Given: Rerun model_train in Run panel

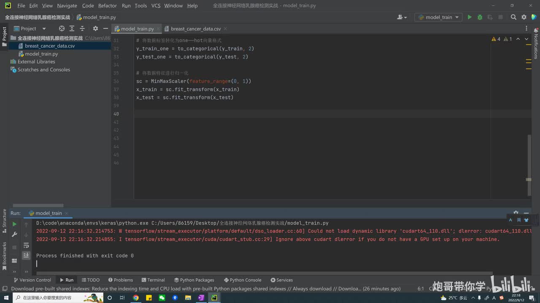Looking at the screenshot, I should click(x=14, y=224).
